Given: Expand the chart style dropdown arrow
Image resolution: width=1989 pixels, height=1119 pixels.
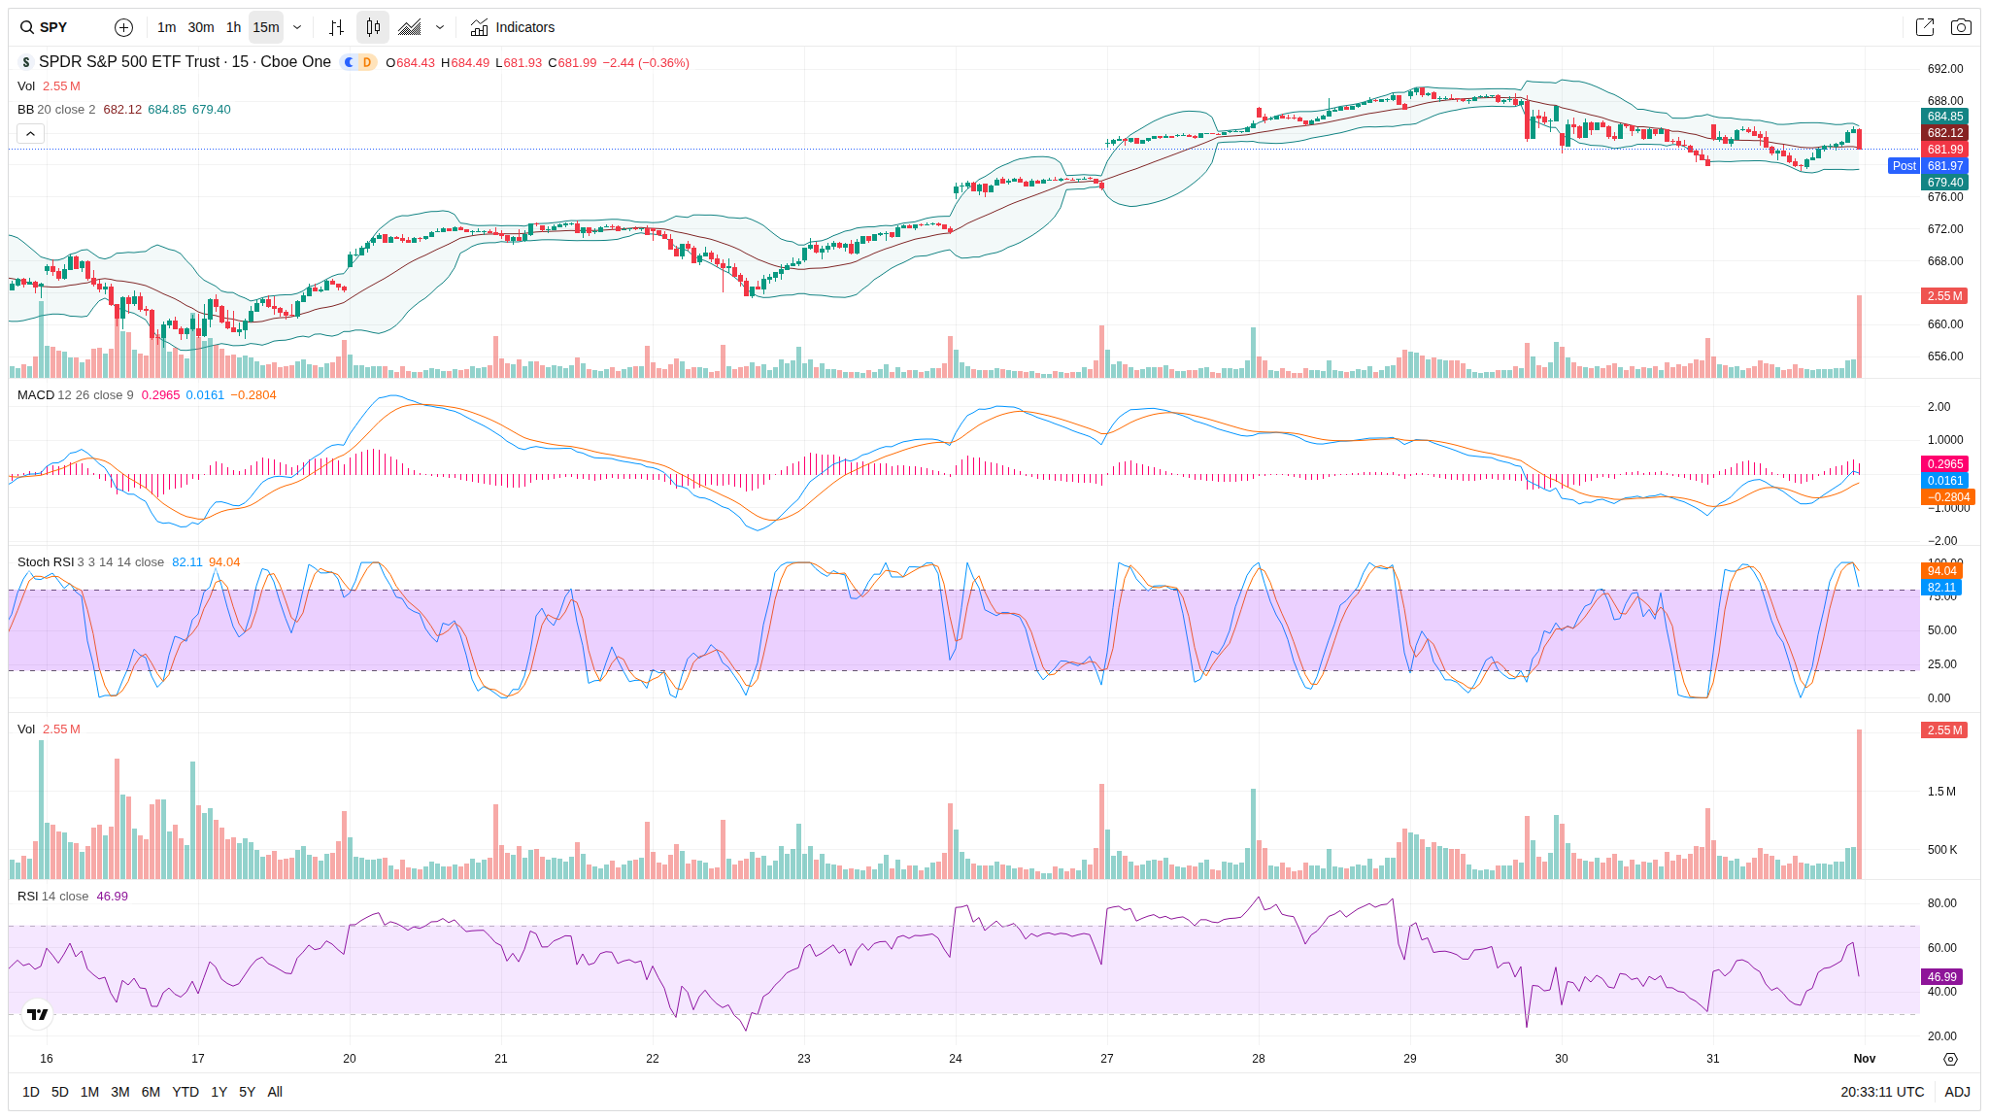Looking at the screenshot, I should click(440, 27).
